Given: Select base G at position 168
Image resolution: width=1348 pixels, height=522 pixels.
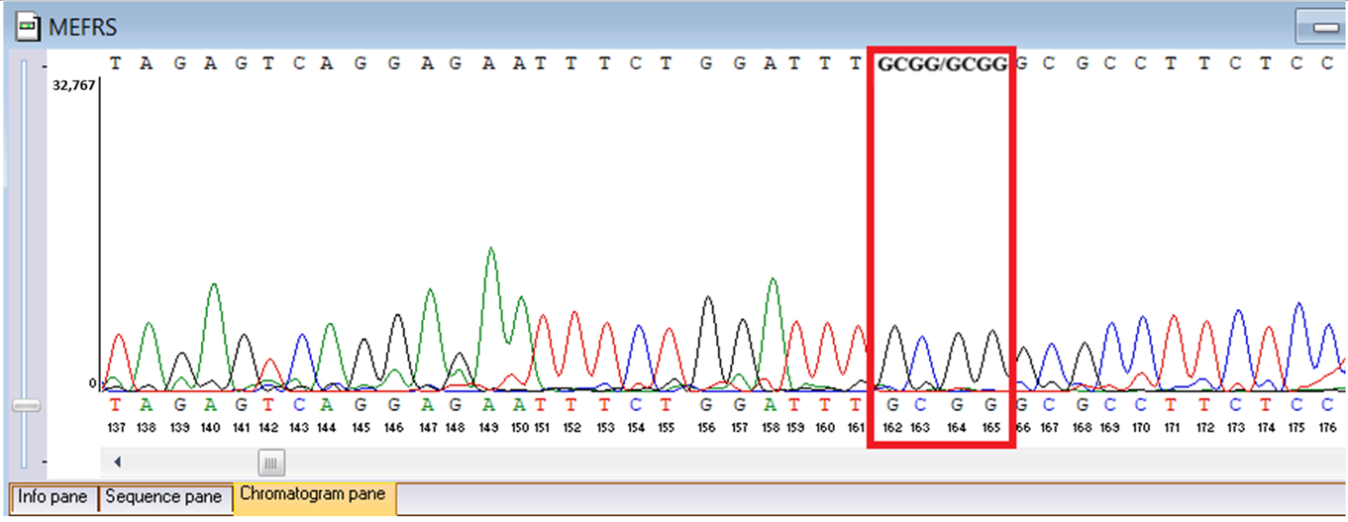Looking at the screenshot, I should 1084,405.
